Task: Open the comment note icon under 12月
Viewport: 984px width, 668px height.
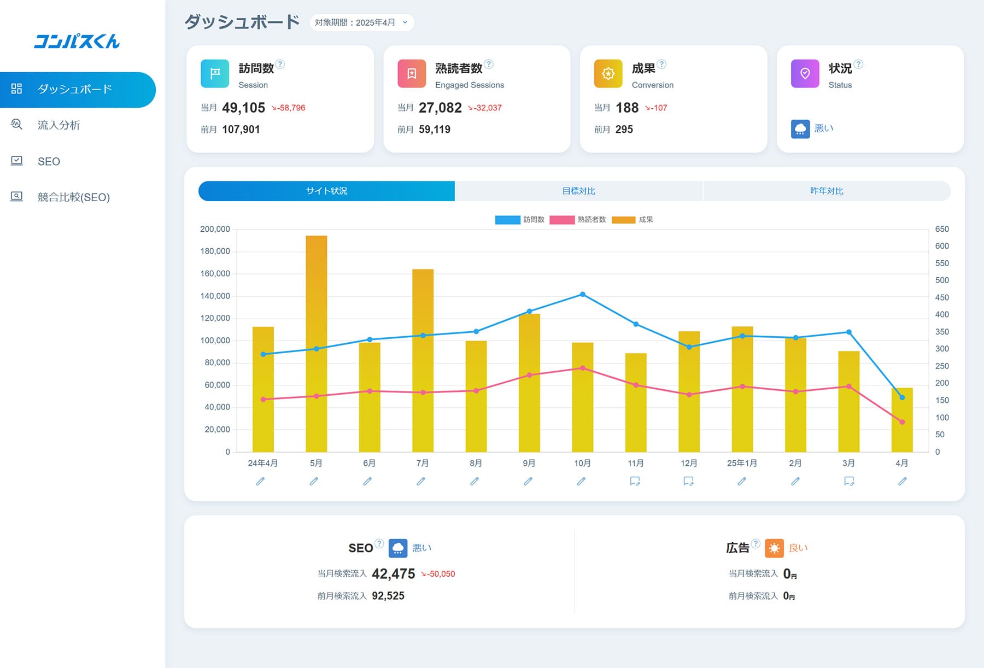Action: click(688, 481)
